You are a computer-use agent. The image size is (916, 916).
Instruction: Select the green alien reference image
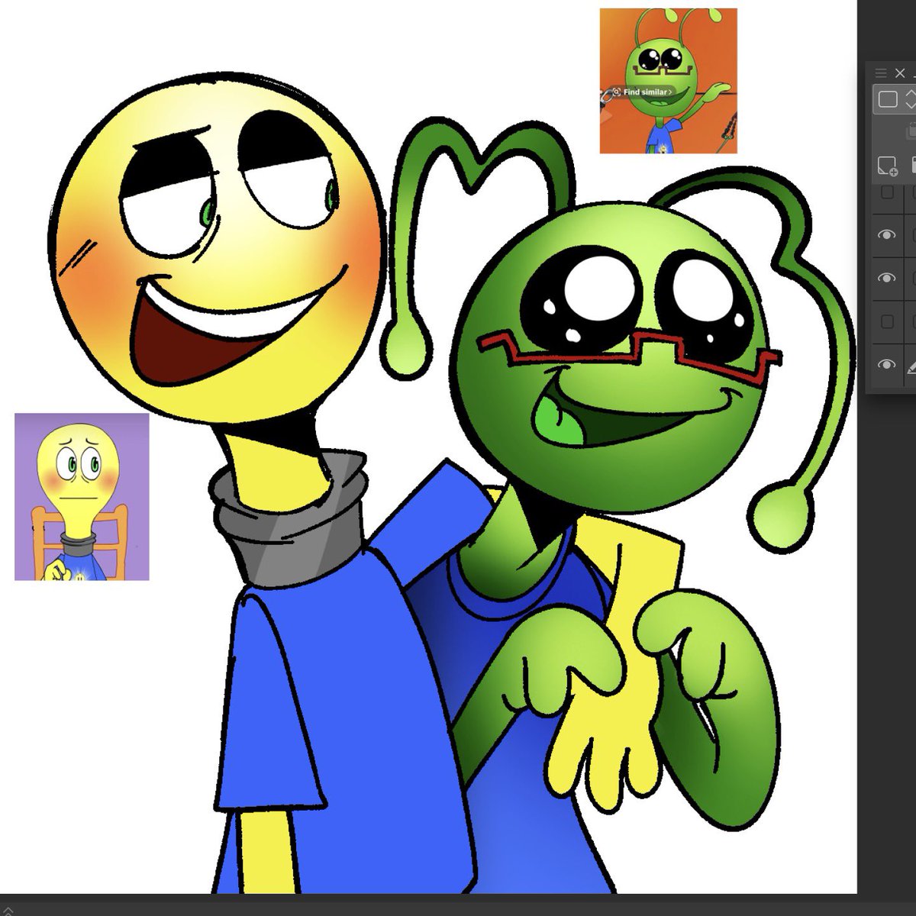point(668,81)
